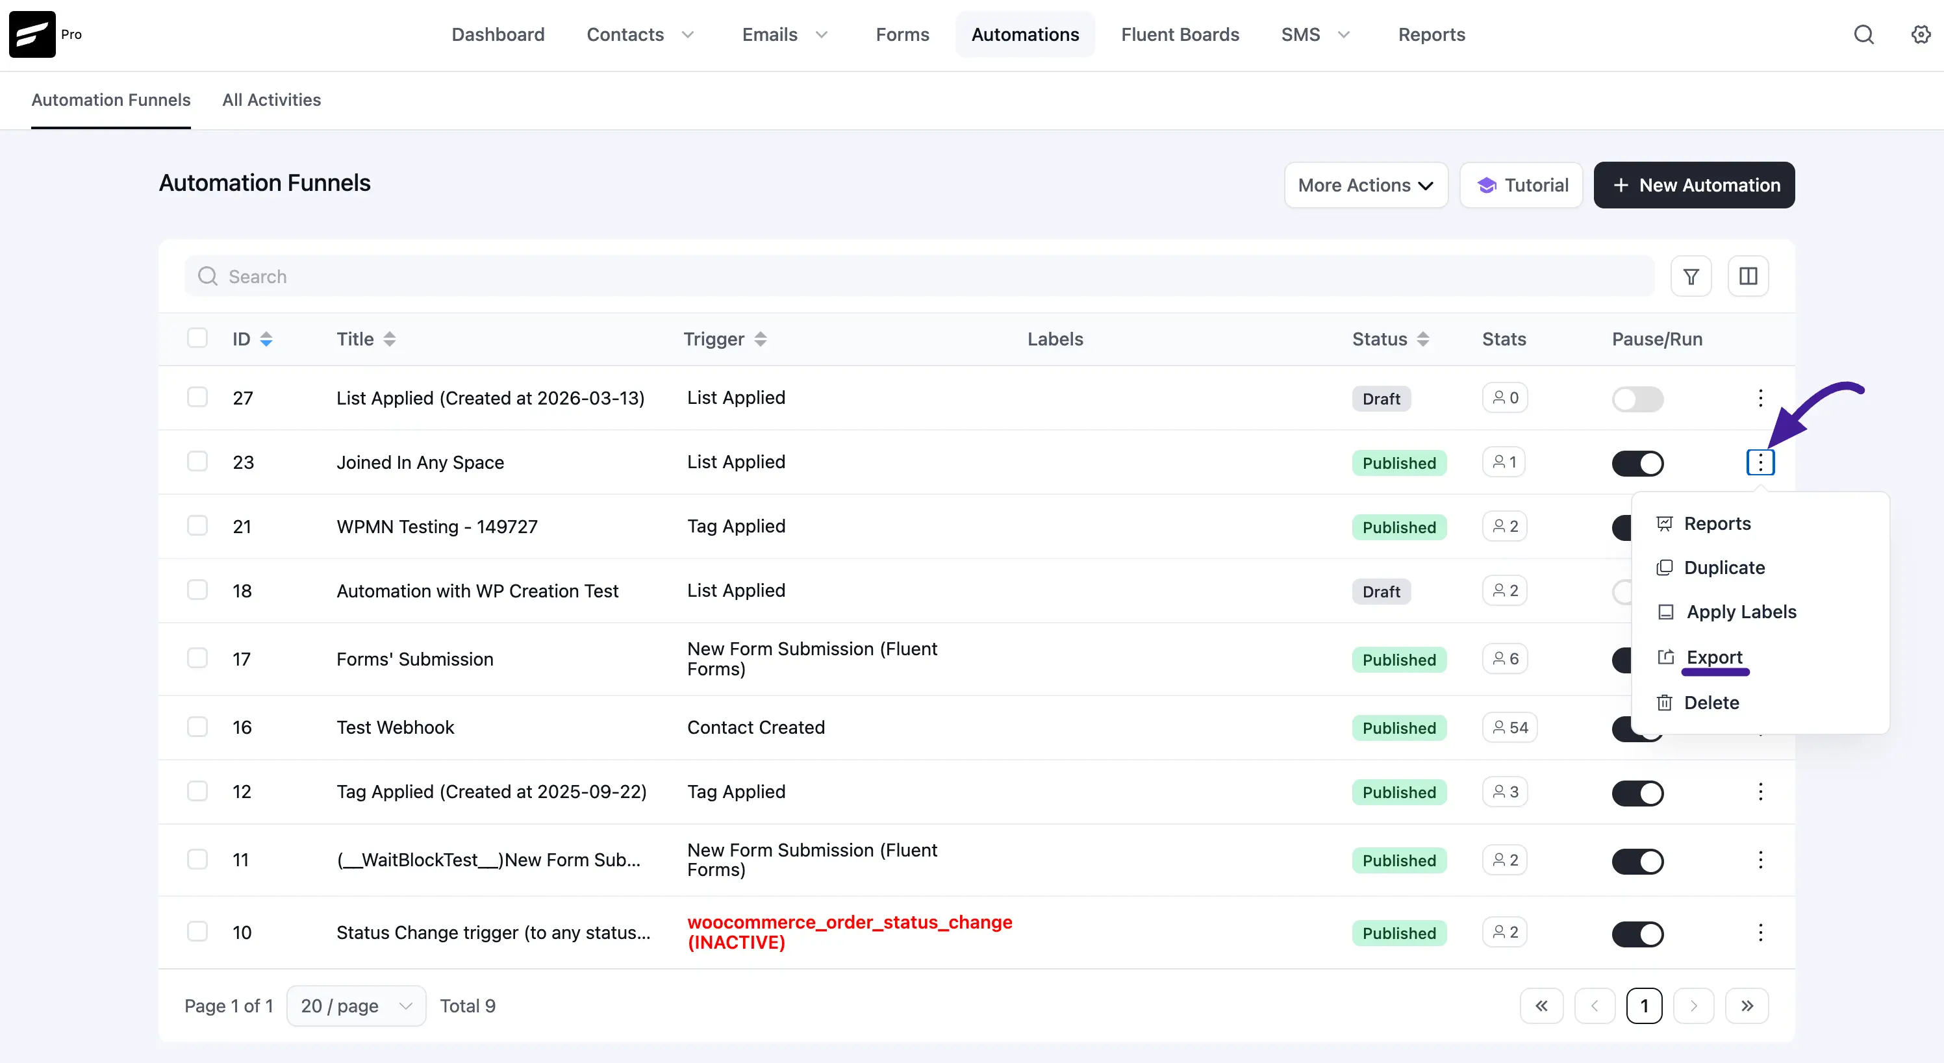
Task: Open the global search magnifier icon
Action: (1863, 34)
